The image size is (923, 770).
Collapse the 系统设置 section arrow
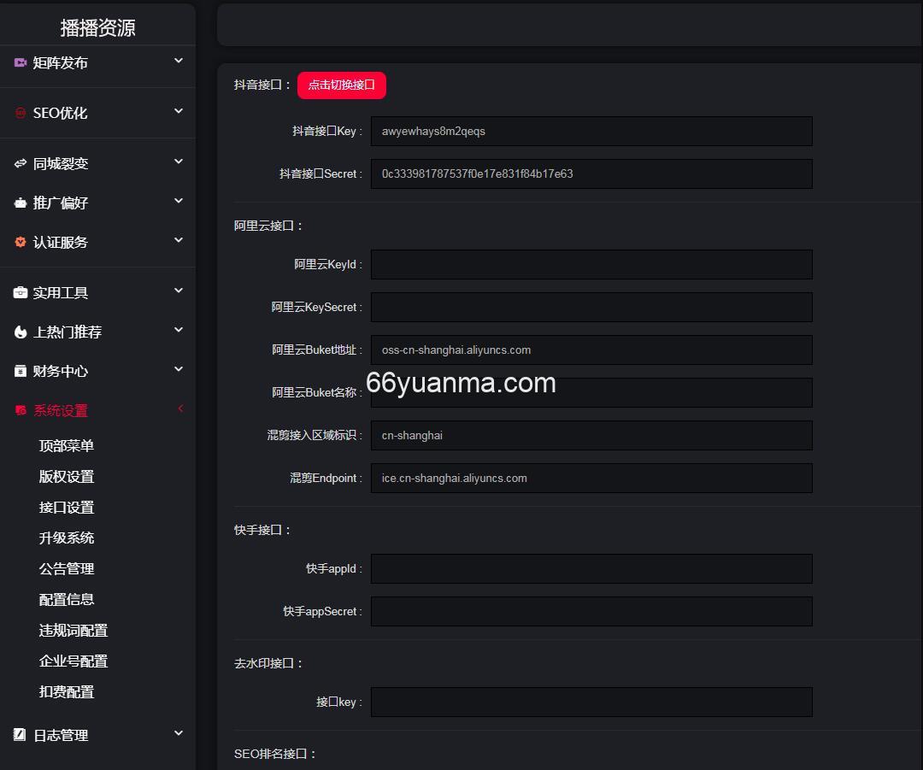pos(179,409)
